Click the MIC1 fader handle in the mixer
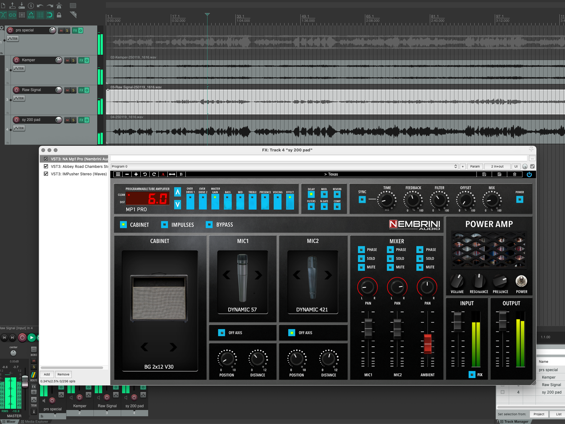 pyautogui.click(x=368, y=328)
